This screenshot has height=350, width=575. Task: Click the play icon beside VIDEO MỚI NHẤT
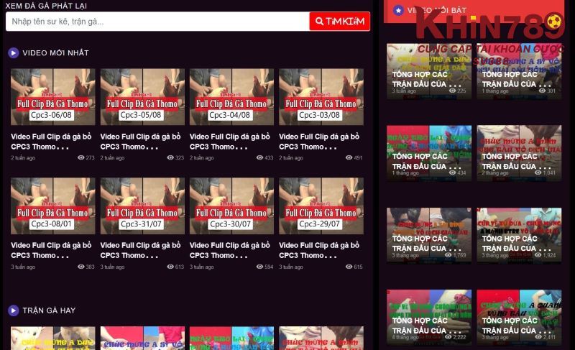(x=13, y=52)
